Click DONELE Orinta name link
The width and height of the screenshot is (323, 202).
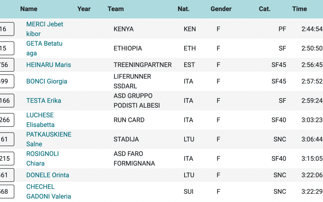48,175
